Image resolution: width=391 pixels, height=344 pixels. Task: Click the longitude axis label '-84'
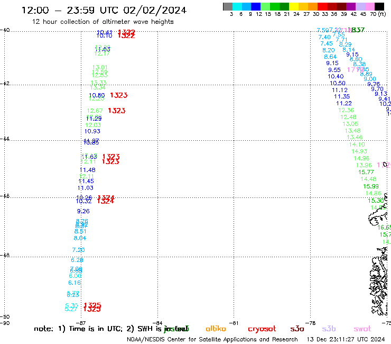[x=157, y=323]
